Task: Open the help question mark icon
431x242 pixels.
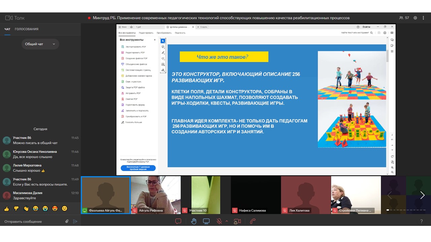Action: click(x=421, y=221)
